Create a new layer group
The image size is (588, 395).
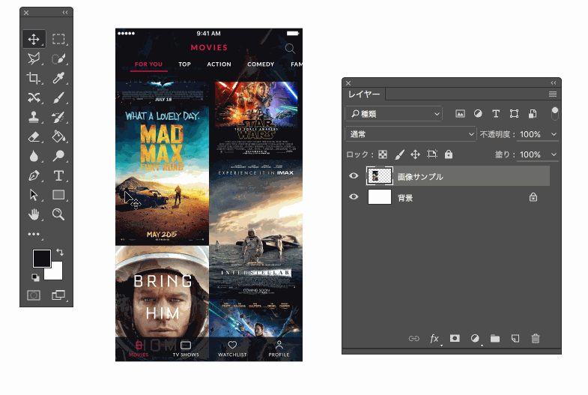coord(495,339)
